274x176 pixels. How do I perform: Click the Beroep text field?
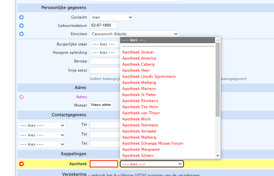point(105,61)
